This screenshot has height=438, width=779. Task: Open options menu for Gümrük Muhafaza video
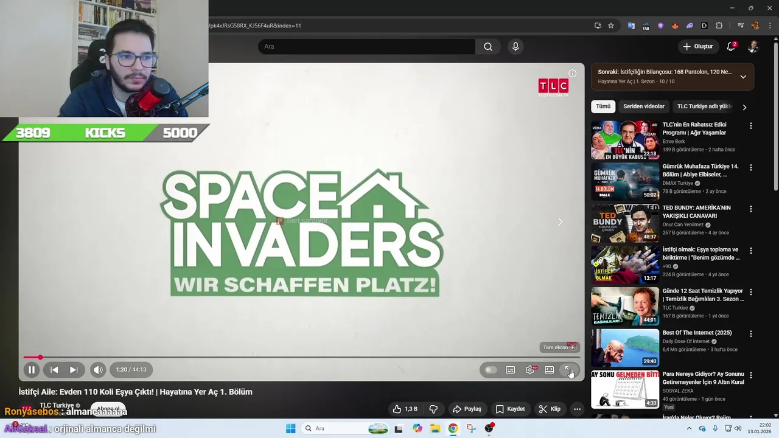[x=750, y=167]
